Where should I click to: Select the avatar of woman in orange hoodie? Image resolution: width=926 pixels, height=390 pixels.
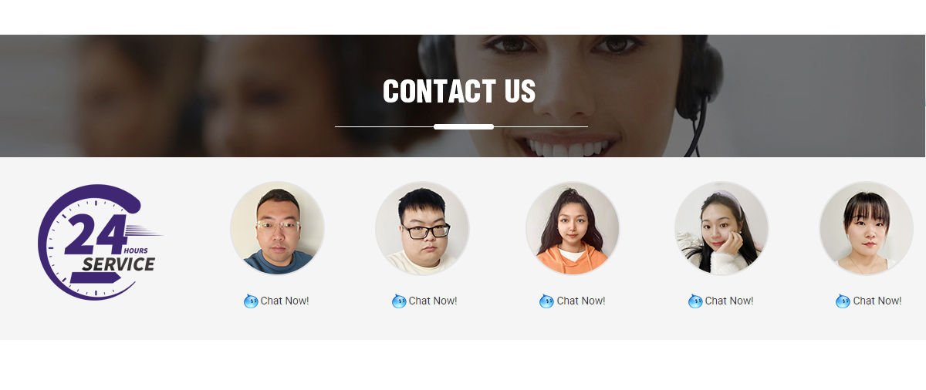click(x=573, y=228)
